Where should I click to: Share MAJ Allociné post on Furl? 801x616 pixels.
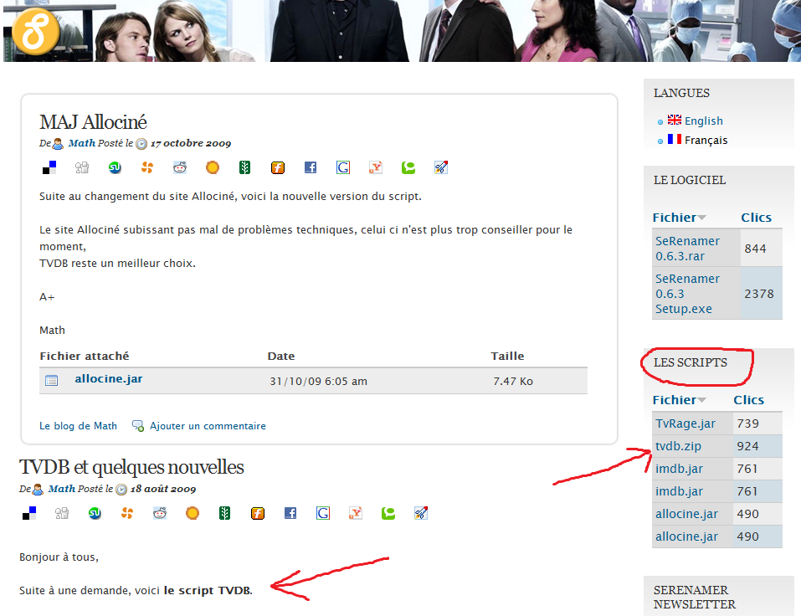tap(278, 167)
